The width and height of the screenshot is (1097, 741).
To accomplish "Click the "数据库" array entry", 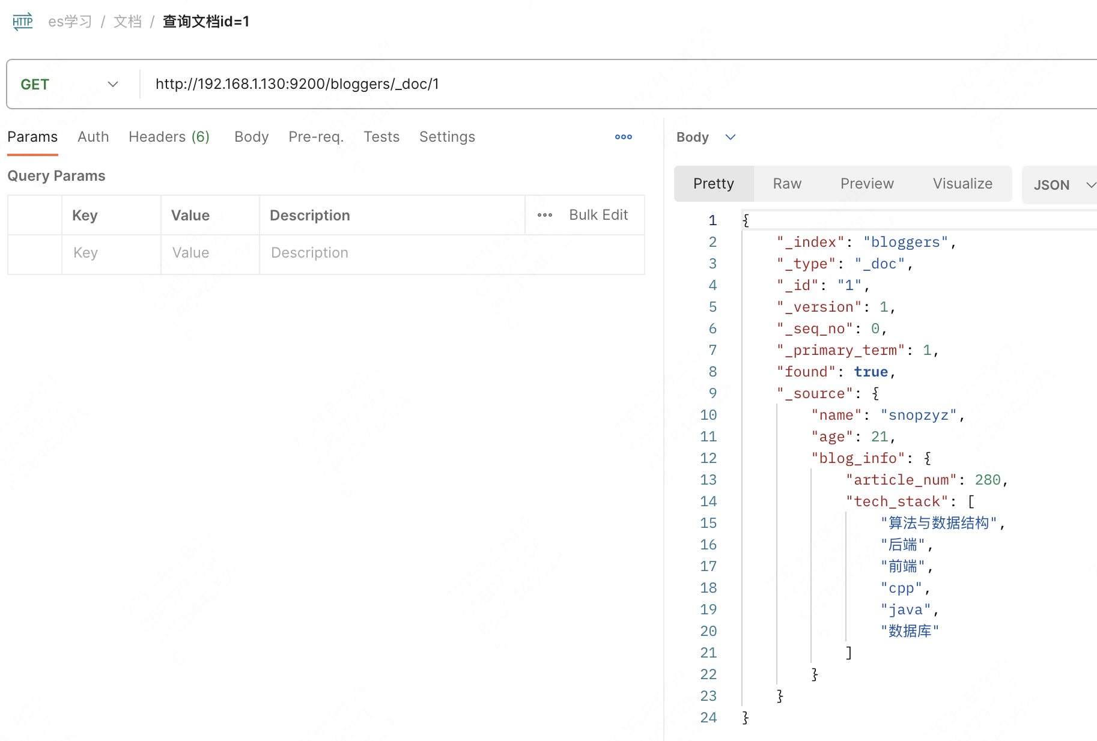I will [x=910, y=631].
